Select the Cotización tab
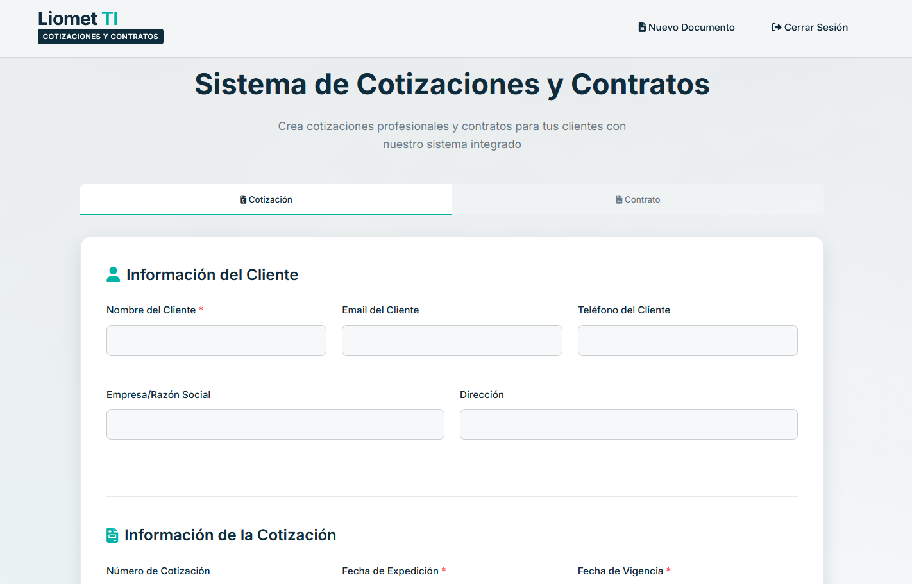This screenshot has width=912, height=584. pyautogui.click(x=266, y=199)
